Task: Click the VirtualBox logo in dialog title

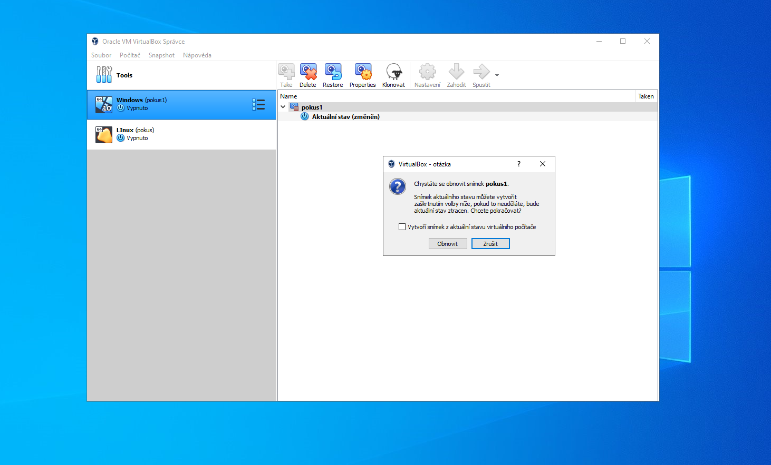Action: click(x=391, y=164)
